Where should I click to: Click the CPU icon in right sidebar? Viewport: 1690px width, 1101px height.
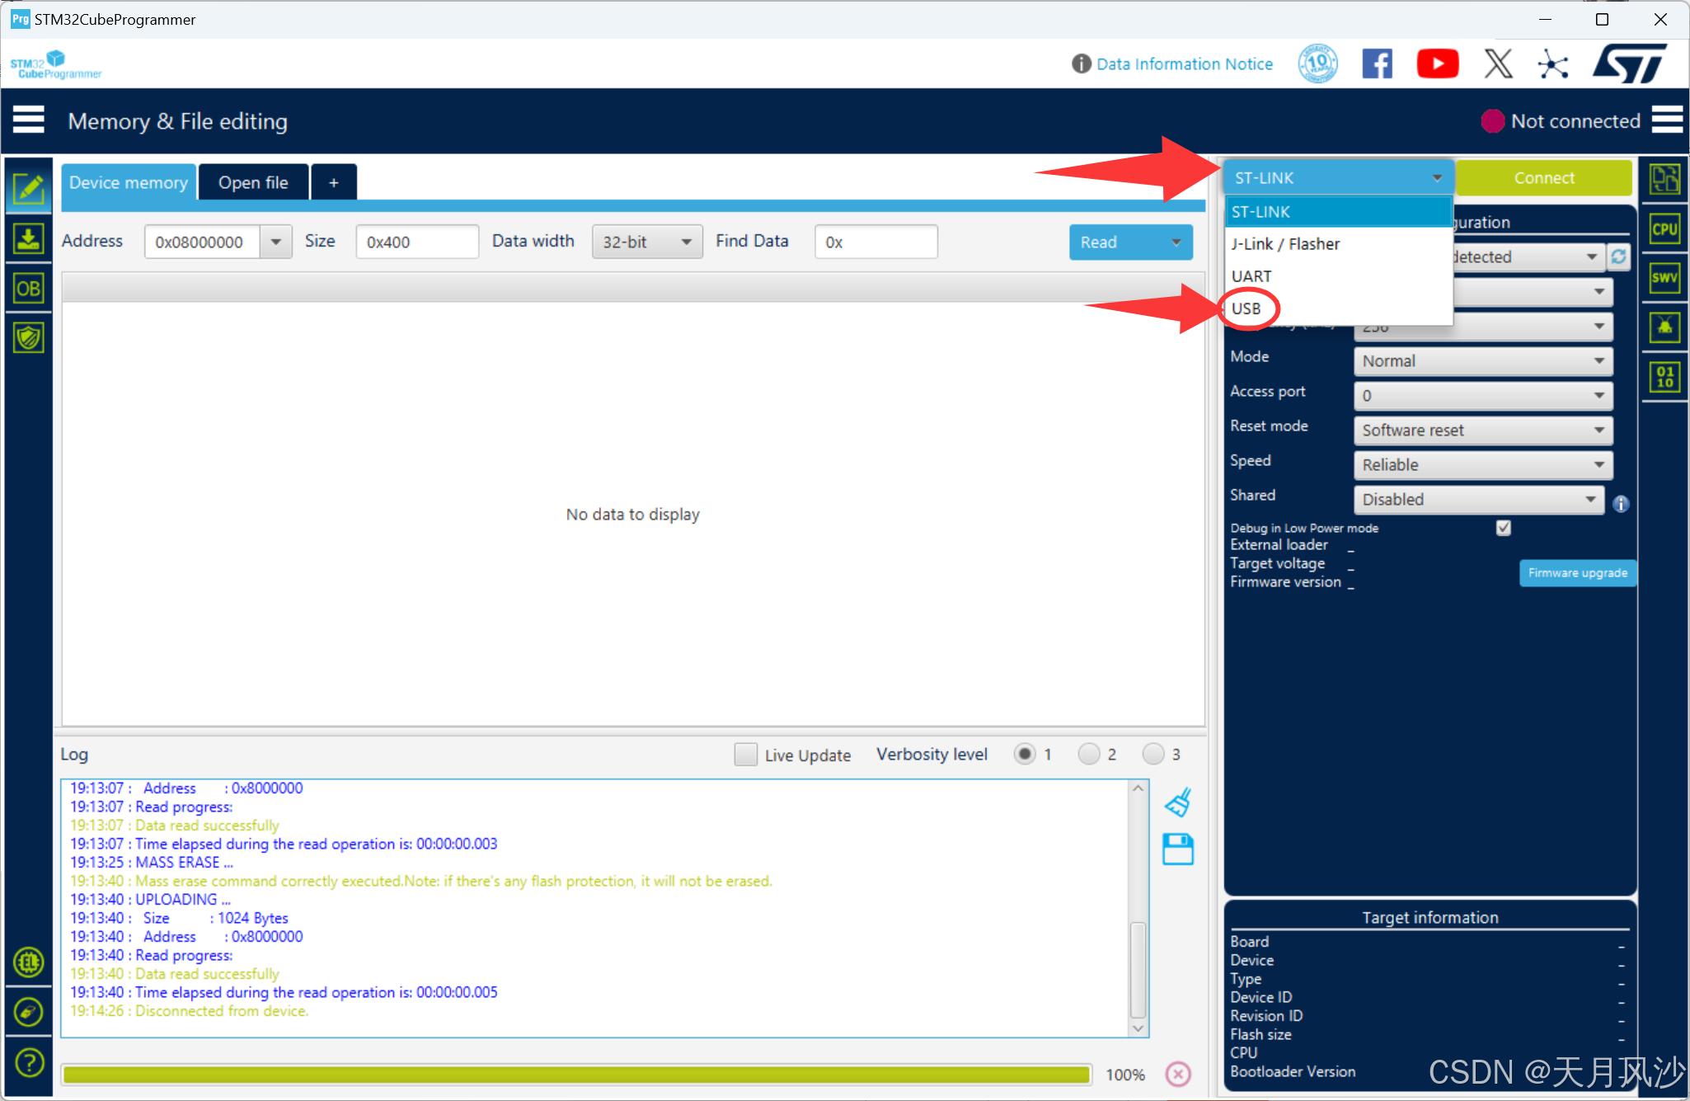[1664, 229]
